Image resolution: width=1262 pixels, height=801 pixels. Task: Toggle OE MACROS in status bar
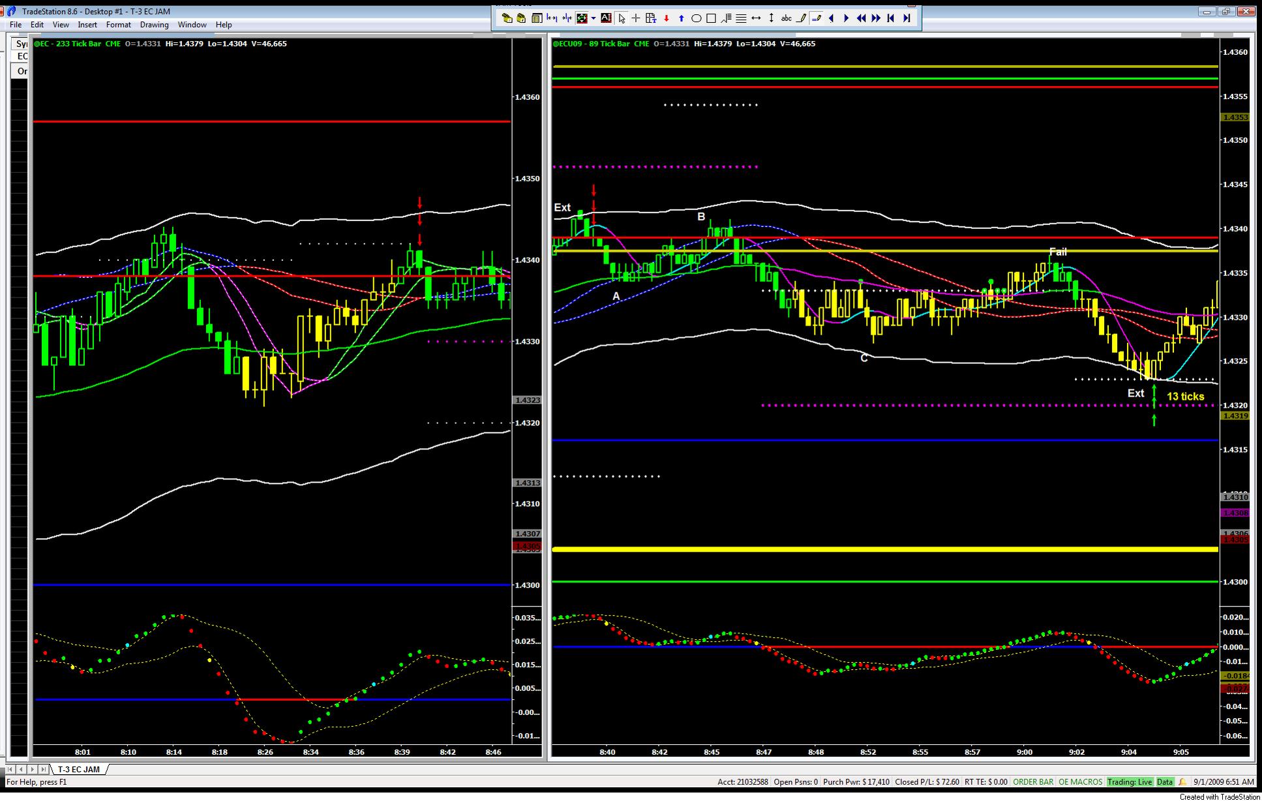pos(1080,782)
